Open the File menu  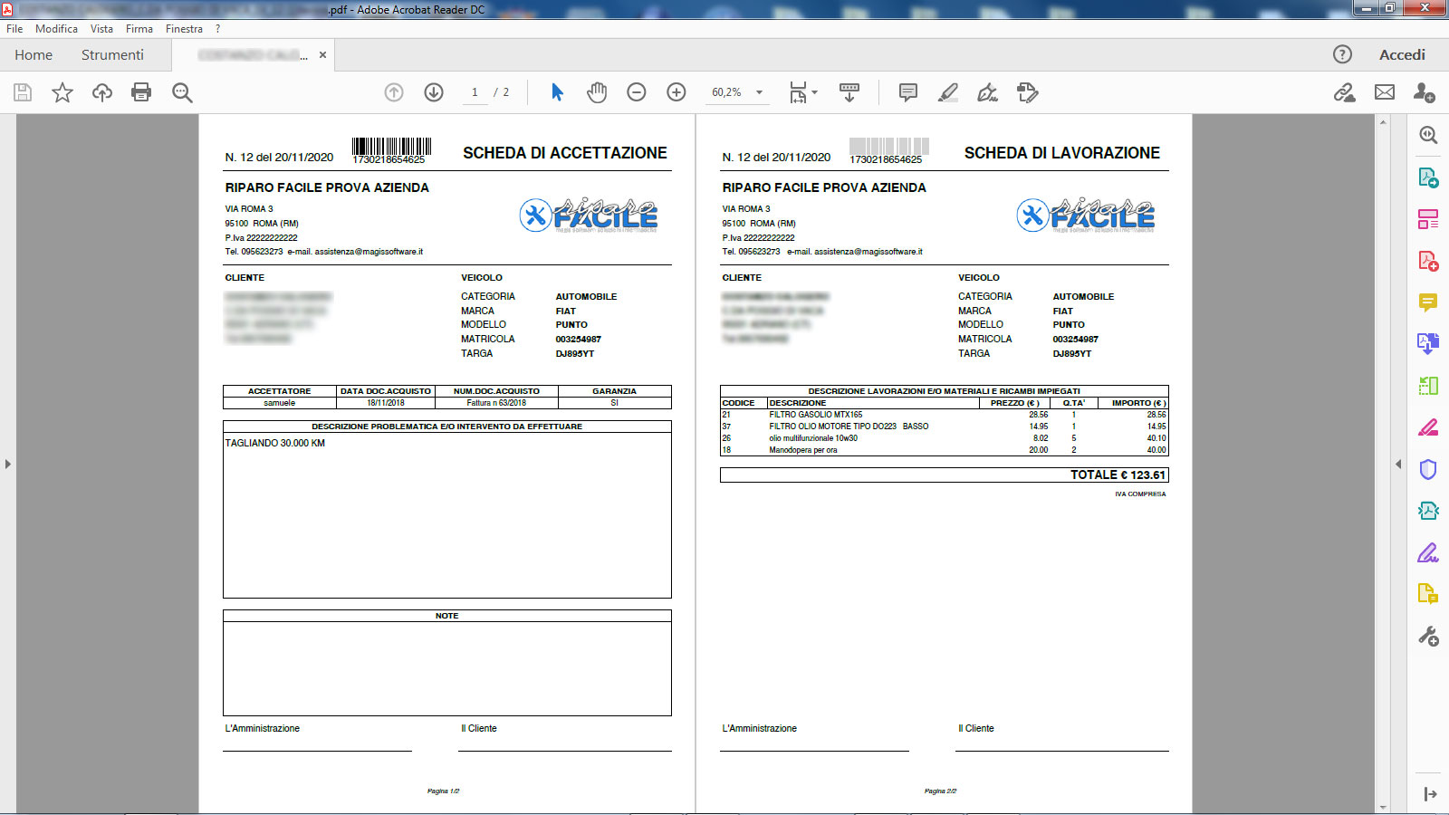tap(14, 29)
